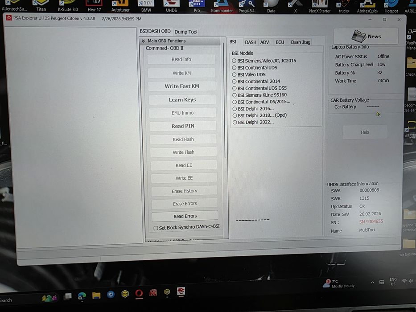This screenshot has width=416, height=312.
Task: Show hidden system tray icons
Action: click(x=372, y=282)
